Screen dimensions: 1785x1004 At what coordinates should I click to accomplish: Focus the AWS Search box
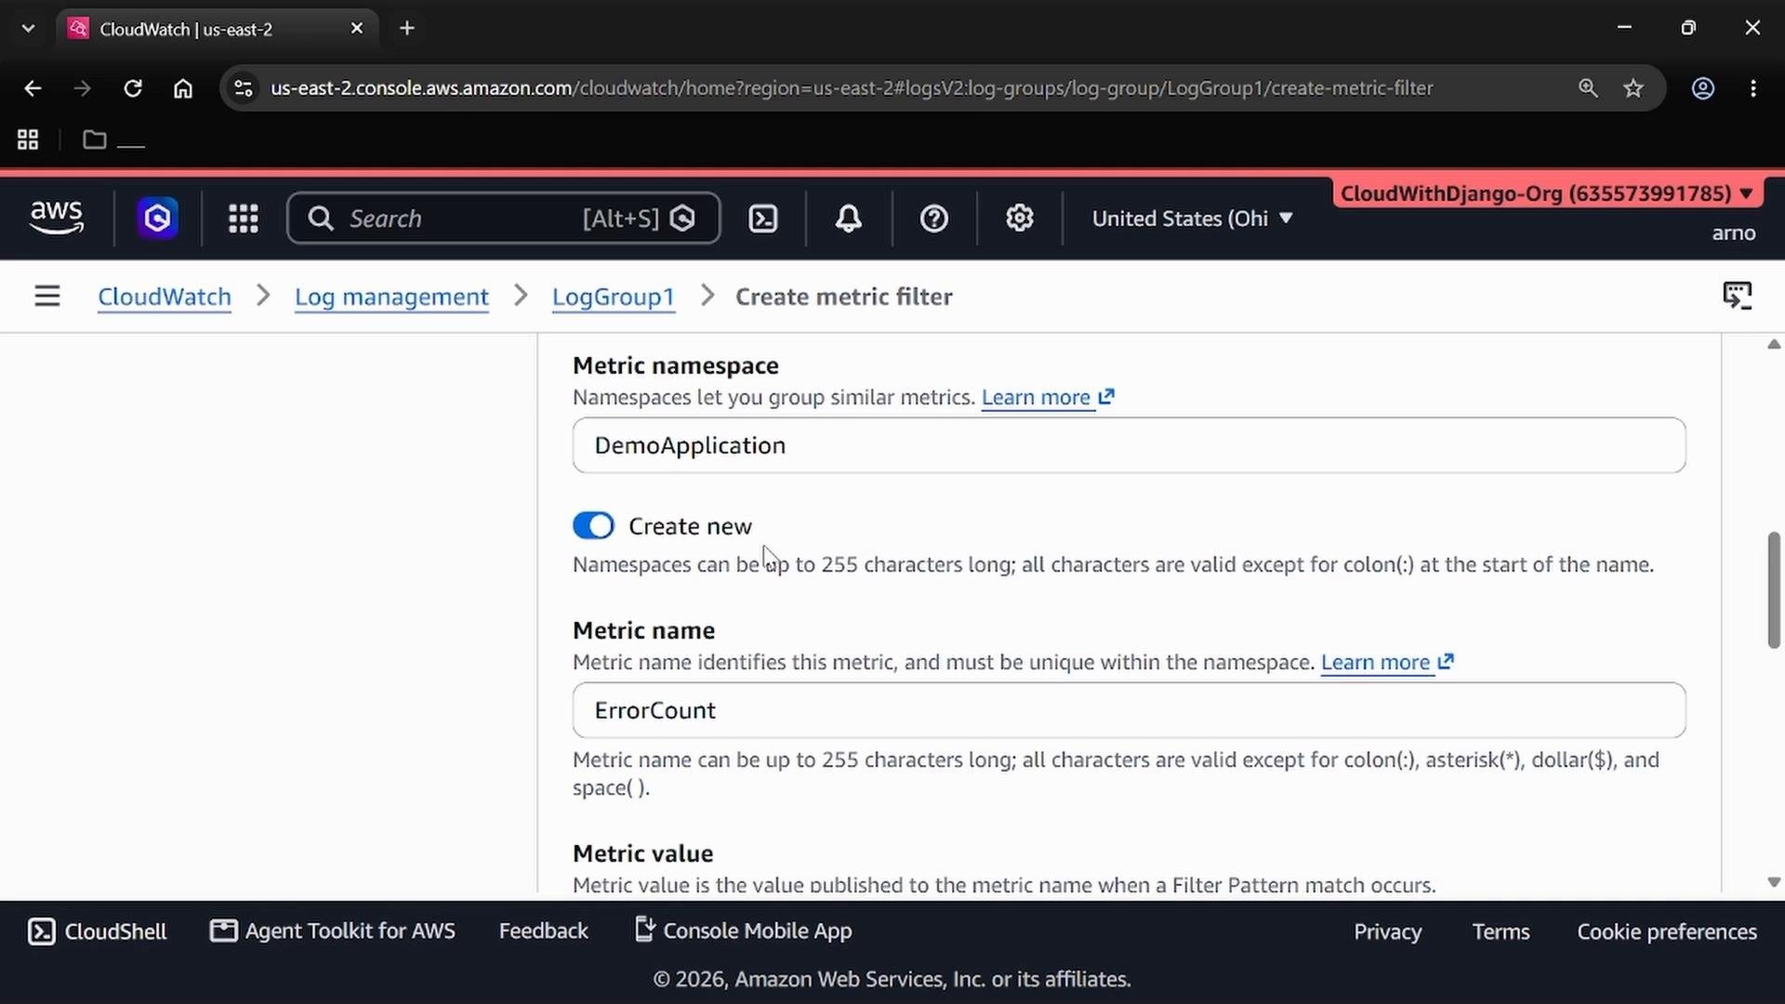503,218
